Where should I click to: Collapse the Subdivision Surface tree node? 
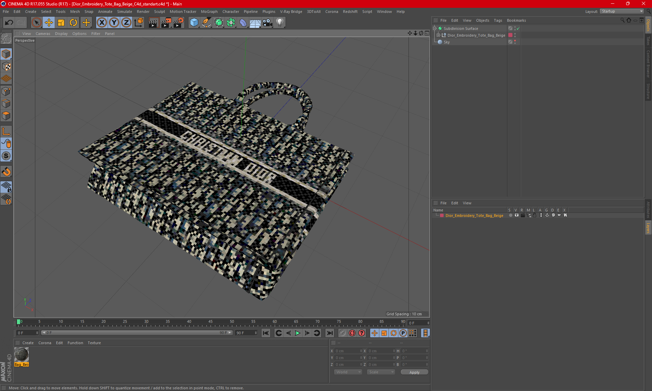435,29
